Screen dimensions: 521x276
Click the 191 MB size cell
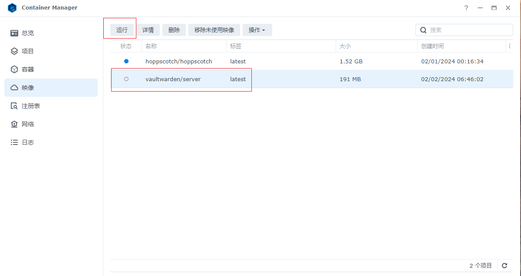tap(350, 79)
